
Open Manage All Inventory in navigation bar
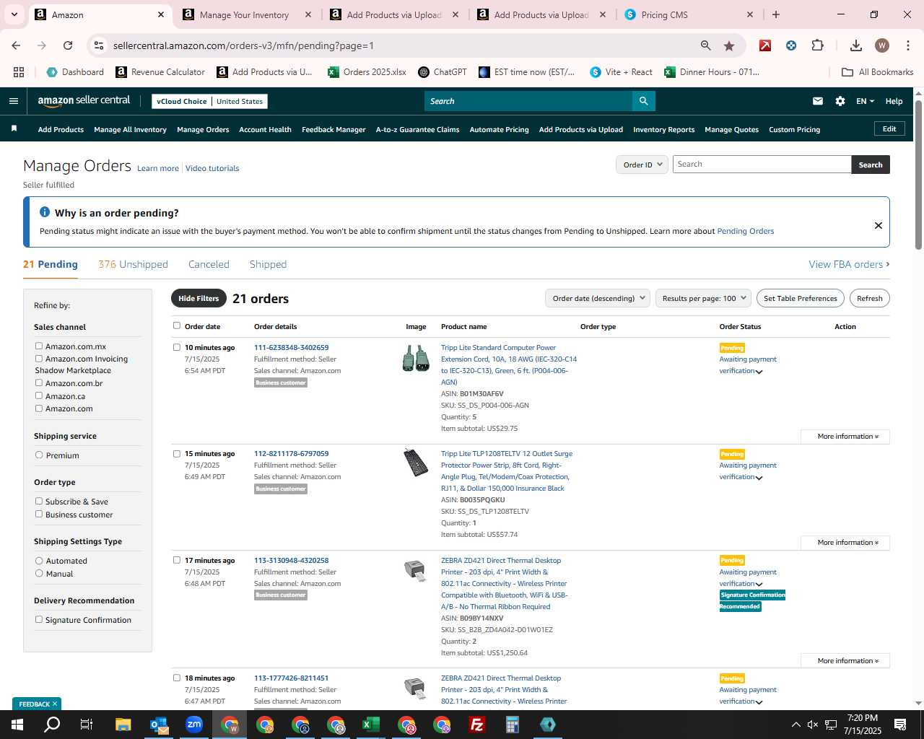130,129
